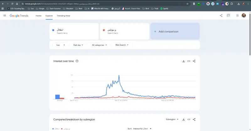Click the blue dot of first search term
Screen dimensions: 251x131
click(54, 30)
